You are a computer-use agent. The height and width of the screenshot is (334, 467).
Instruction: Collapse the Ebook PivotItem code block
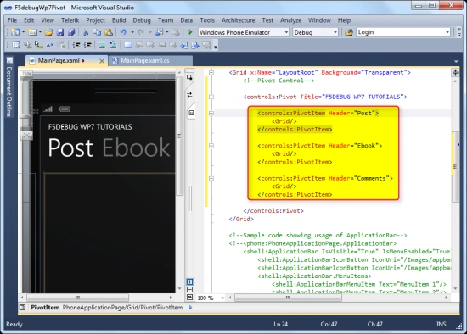coord(211,146)
